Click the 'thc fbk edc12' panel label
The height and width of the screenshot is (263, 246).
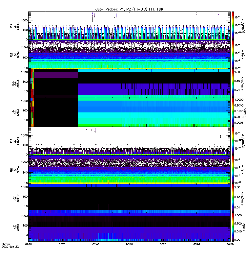point(16,199)
